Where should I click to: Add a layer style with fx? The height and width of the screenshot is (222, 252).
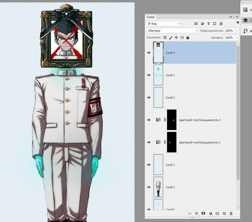point(197,214)
